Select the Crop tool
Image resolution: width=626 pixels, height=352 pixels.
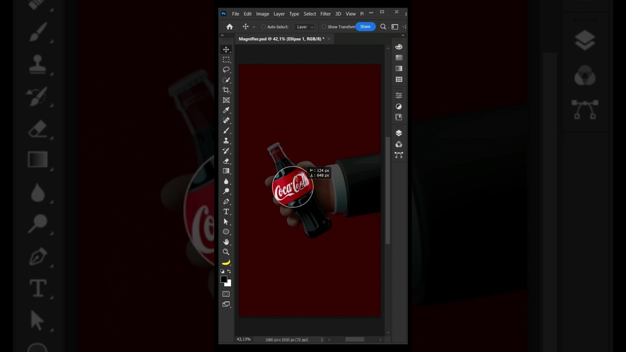226,90
